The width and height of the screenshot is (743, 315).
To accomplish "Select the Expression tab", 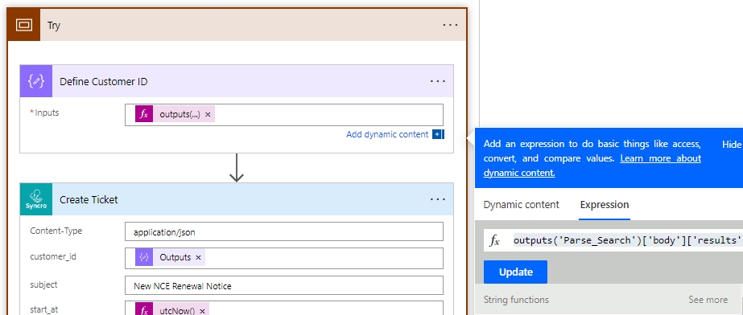I will coord(605,205).
